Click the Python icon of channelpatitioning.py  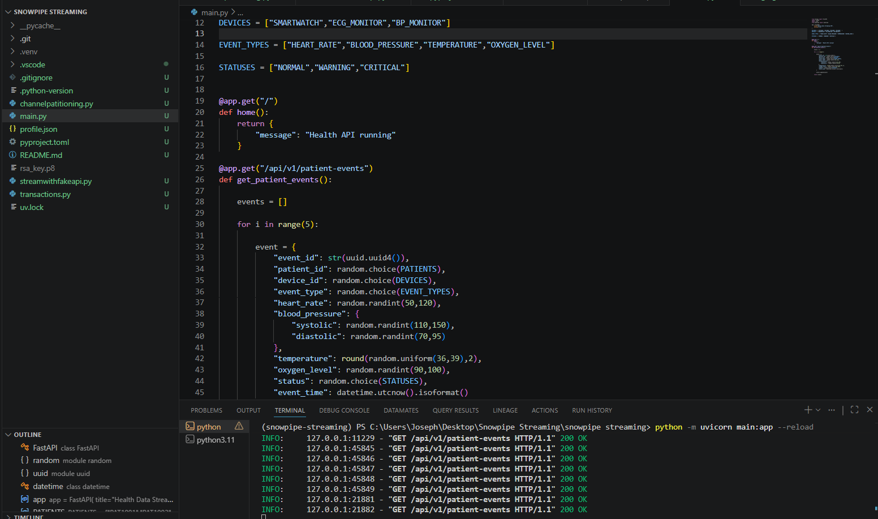12,104
